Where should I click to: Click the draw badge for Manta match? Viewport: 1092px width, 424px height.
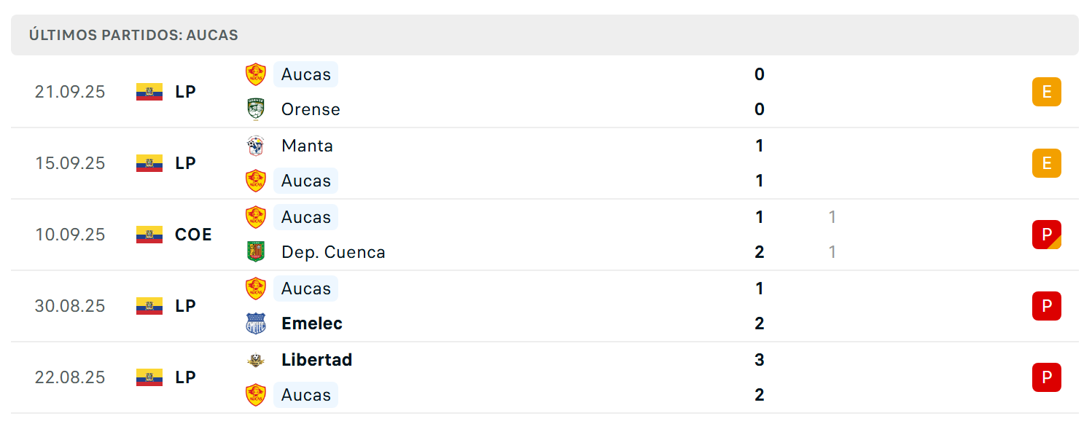click(x=1047, y=163)
